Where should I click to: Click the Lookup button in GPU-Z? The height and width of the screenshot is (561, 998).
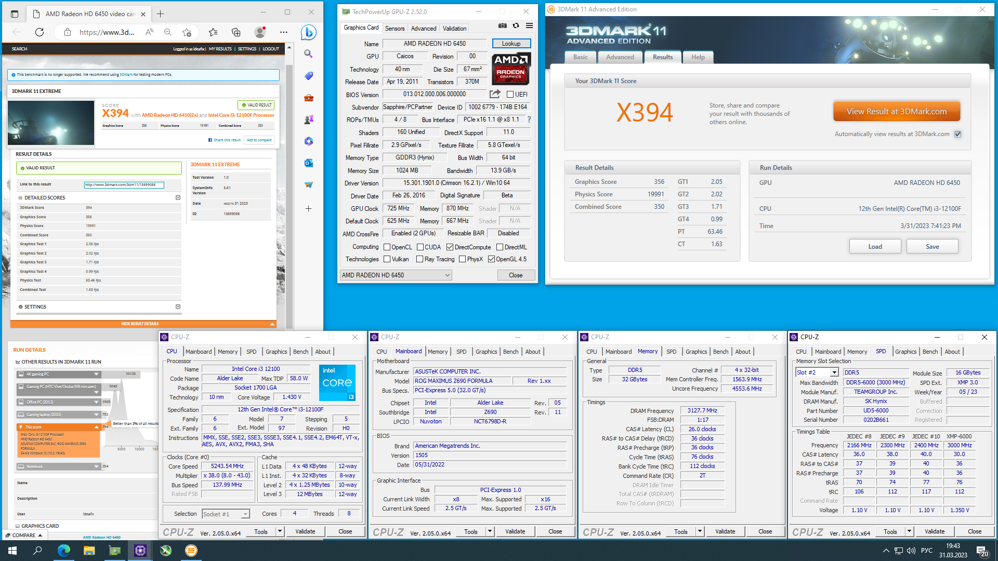pyautogui.click(x=511, y=44)
